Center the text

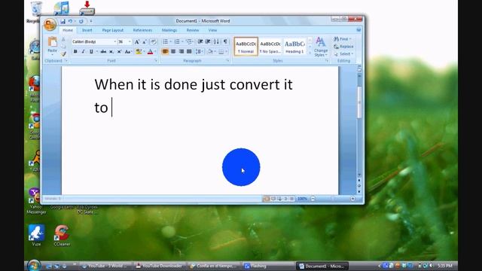coord(173,52)
